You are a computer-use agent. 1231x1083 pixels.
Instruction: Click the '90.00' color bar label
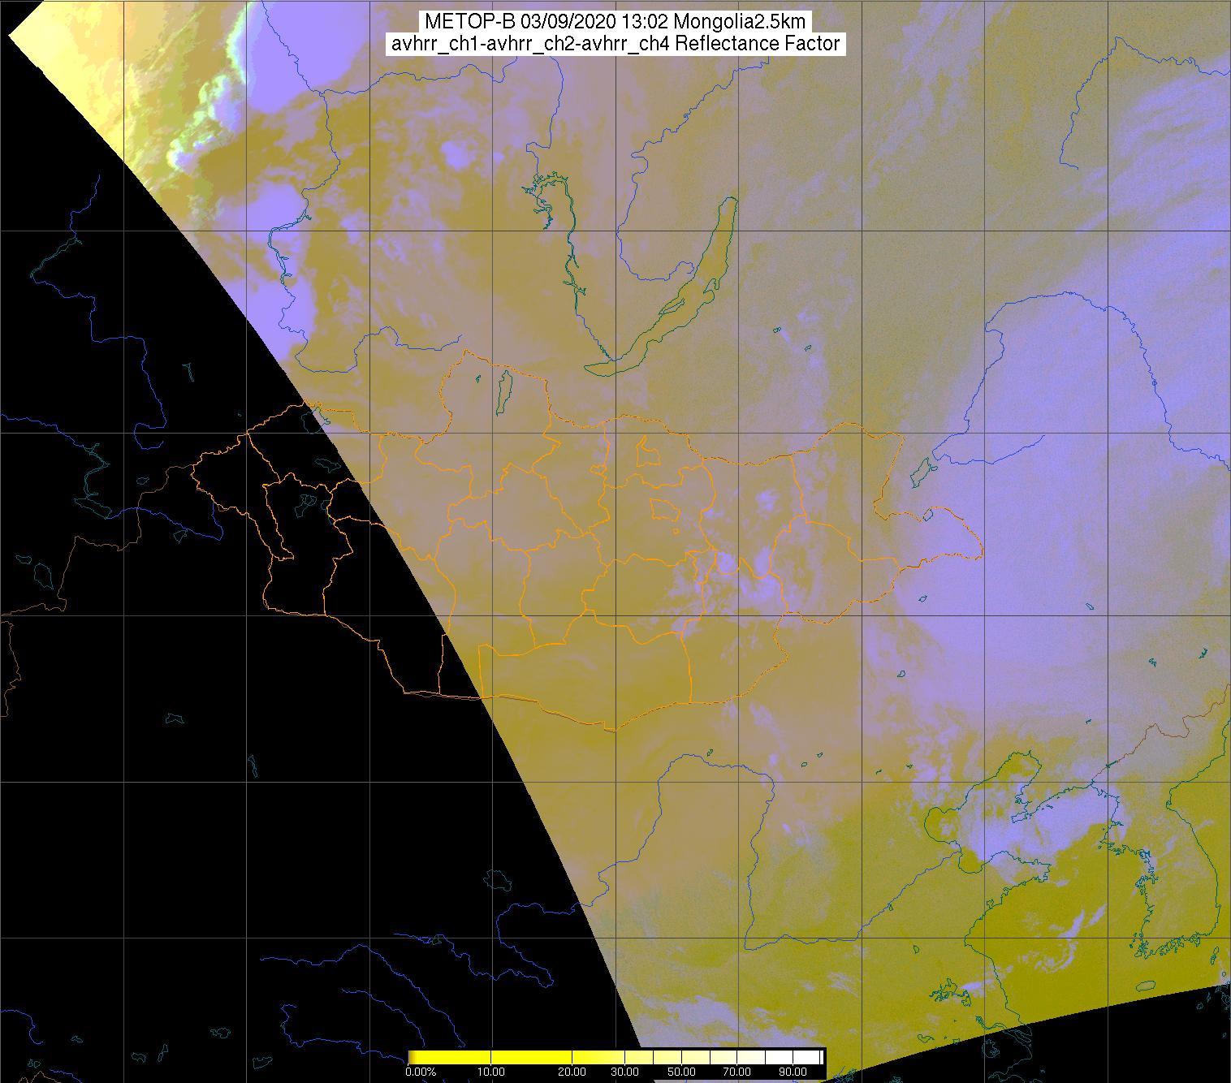tap(791, 1072)
